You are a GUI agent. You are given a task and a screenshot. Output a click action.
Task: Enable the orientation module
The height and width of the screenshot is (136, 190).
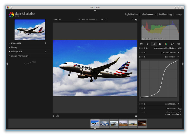tap(139, 104)
